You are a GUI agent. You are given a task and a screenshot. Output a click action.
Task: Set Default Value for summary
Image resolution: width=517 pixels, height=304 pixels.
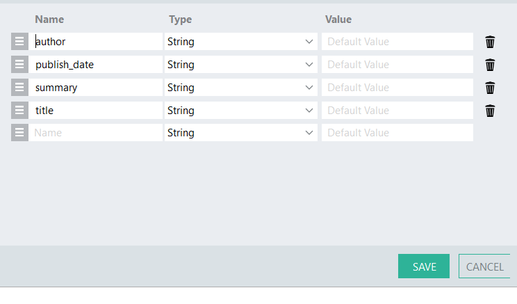397,87
